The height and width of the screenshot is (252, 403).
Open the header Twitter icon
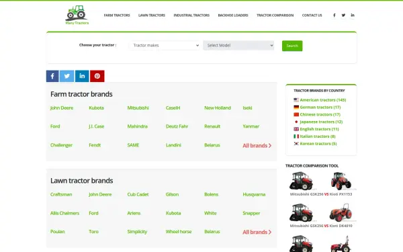point(343,15)
